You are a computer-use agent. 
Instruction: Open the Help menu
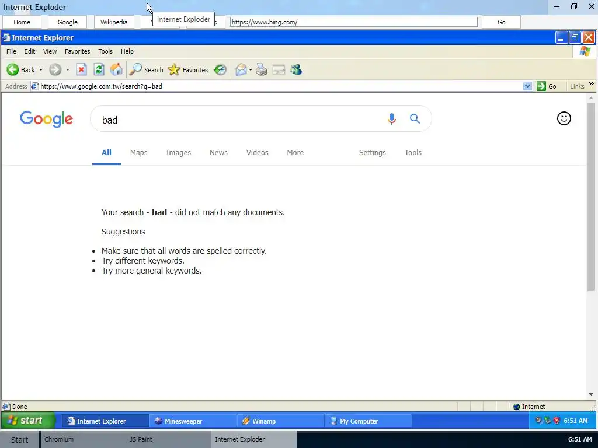(127, 51)
